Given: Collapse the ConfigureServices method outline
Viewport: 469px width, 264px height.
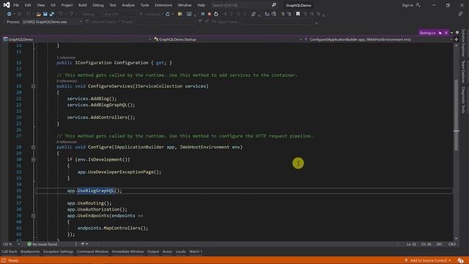Looking at the screenshot, I should (x=33, y=87).
